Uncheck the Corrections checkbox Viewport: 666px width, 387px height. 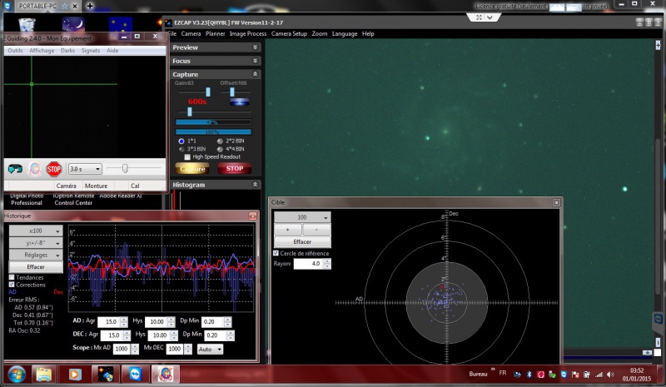tap(12, 285)
